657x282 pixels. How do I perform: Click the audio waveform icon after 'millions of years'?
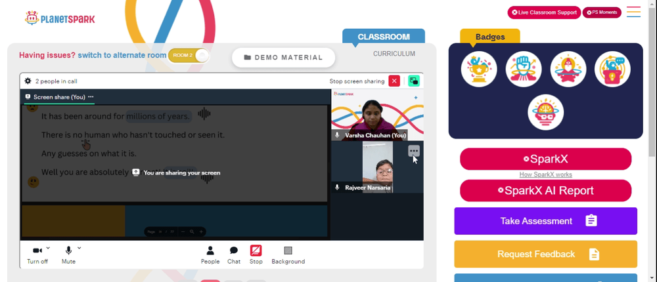[204, 114]
